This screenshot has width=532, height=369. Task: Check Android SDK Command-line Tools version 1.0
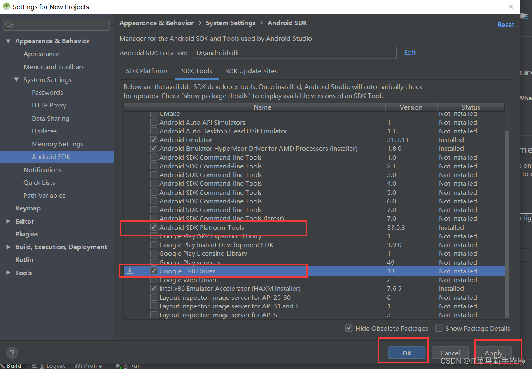coord(154,157)
